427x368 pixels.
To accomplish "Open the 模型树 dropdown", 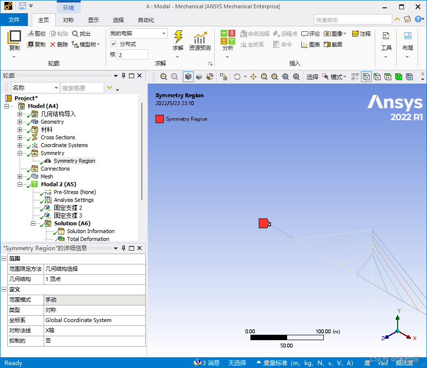I will coord(86,44).
